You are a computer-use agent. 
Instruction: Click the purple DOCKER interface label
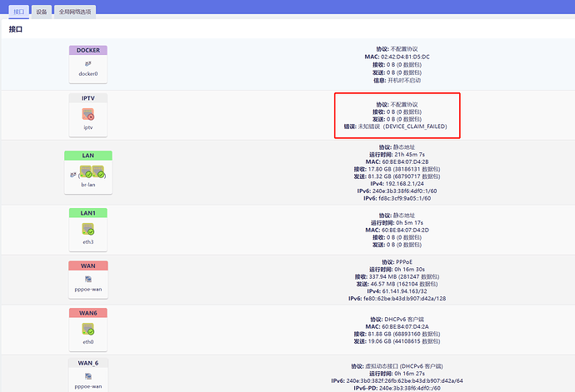(x=87, y=50)
